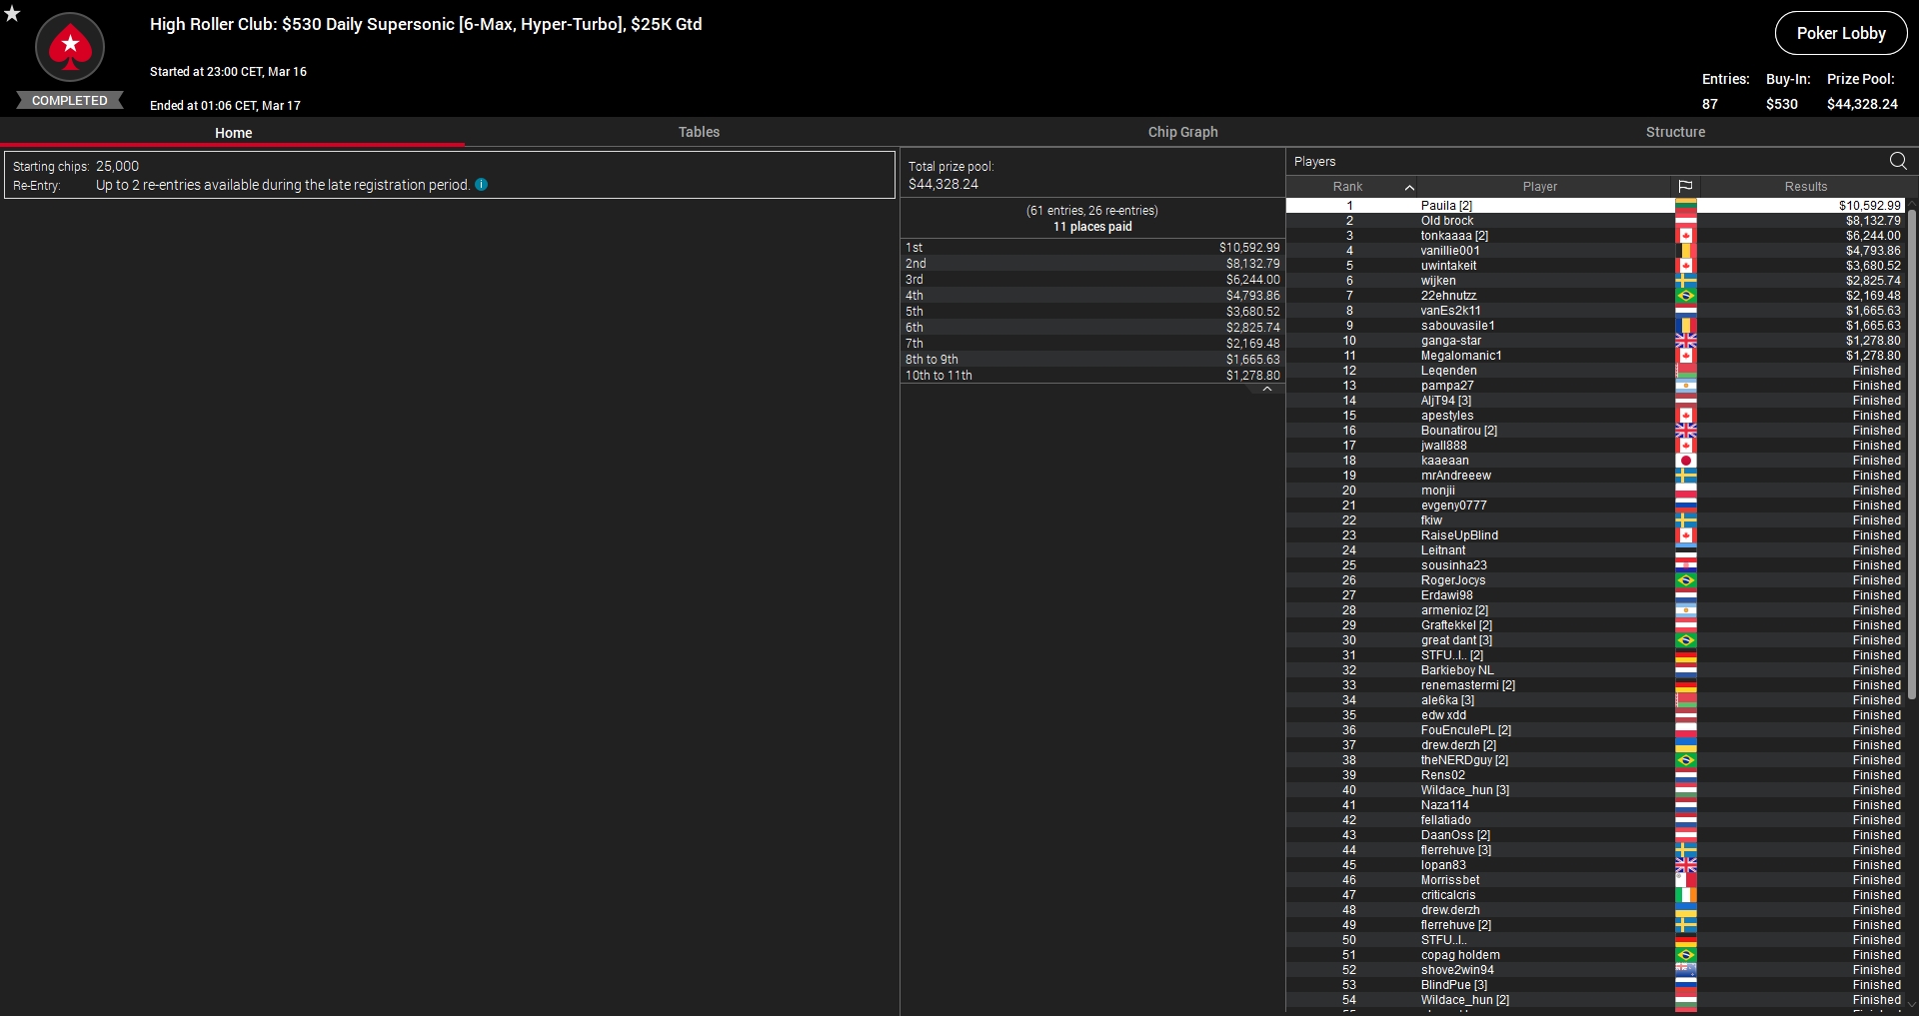
Task: Click the flag beside criticalcris
Action: click(x=1686, y=895)
